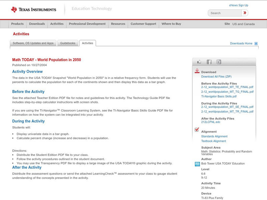Open the Resources menu
267x200 pixels.
(x=118, y=24)
